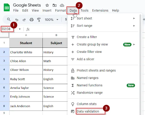Search the menus magnifier icon
The height and width of the screenshot is (115, 145).
pyautogui.click(x=9, y=19)
